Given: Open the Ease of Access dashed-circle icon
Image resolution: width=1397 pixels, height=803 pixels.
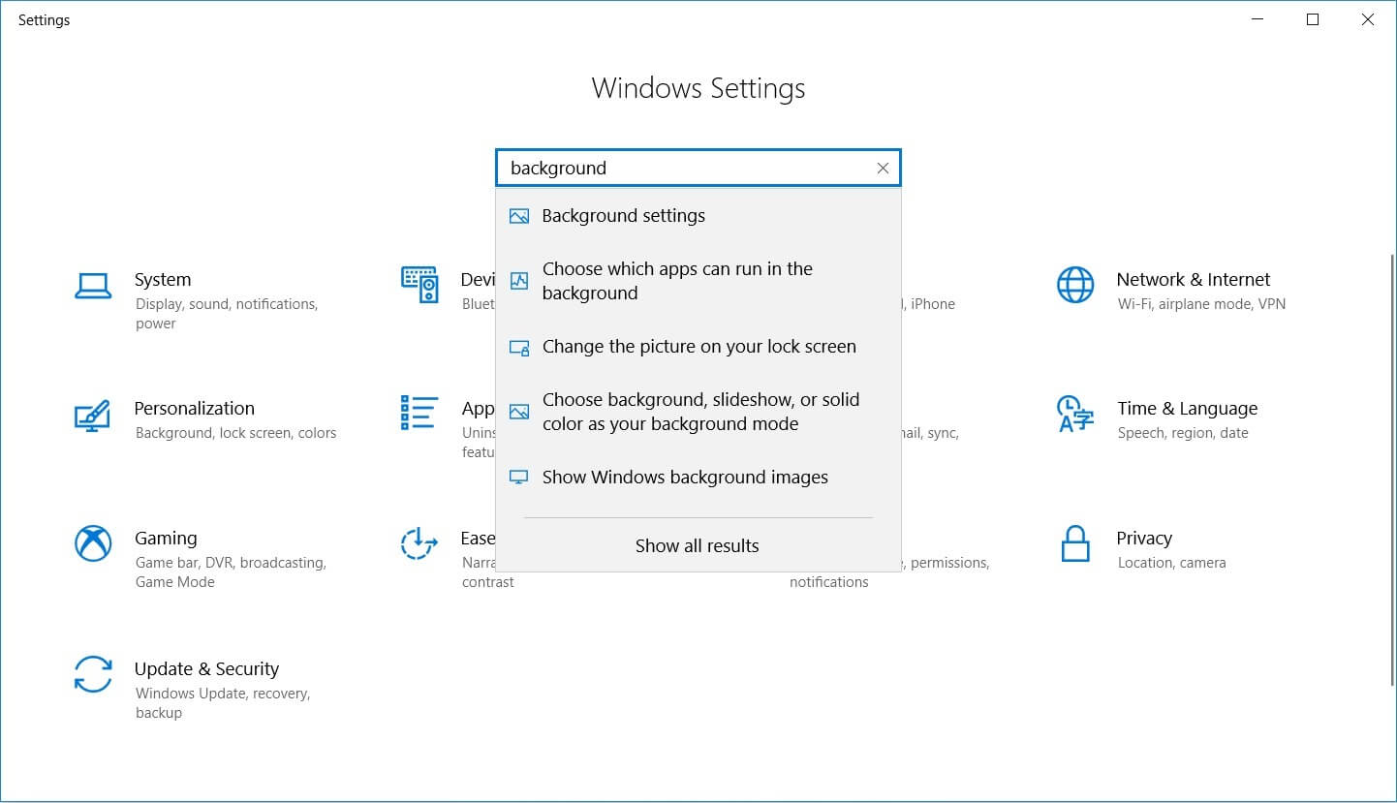Looking at the screenshot, I should pyautogui.click(x=419, y=543).
